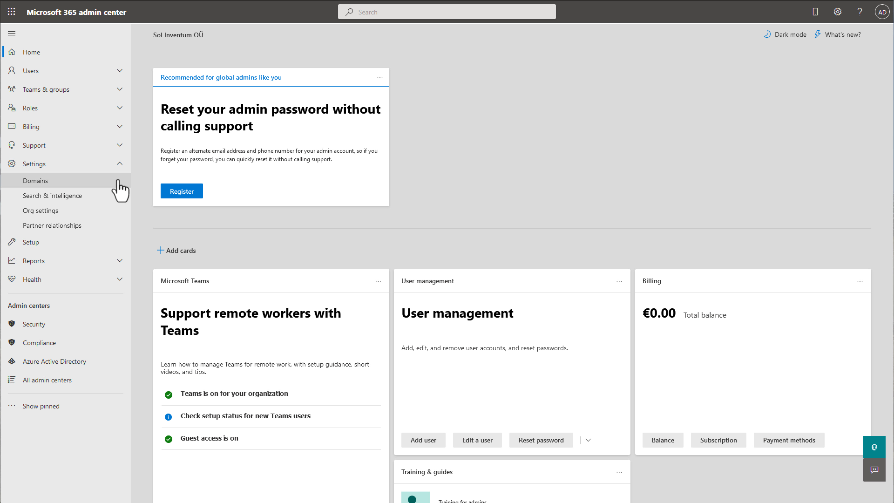
Task: Expand the Billing chevron in sidebar
Action: 120,127
